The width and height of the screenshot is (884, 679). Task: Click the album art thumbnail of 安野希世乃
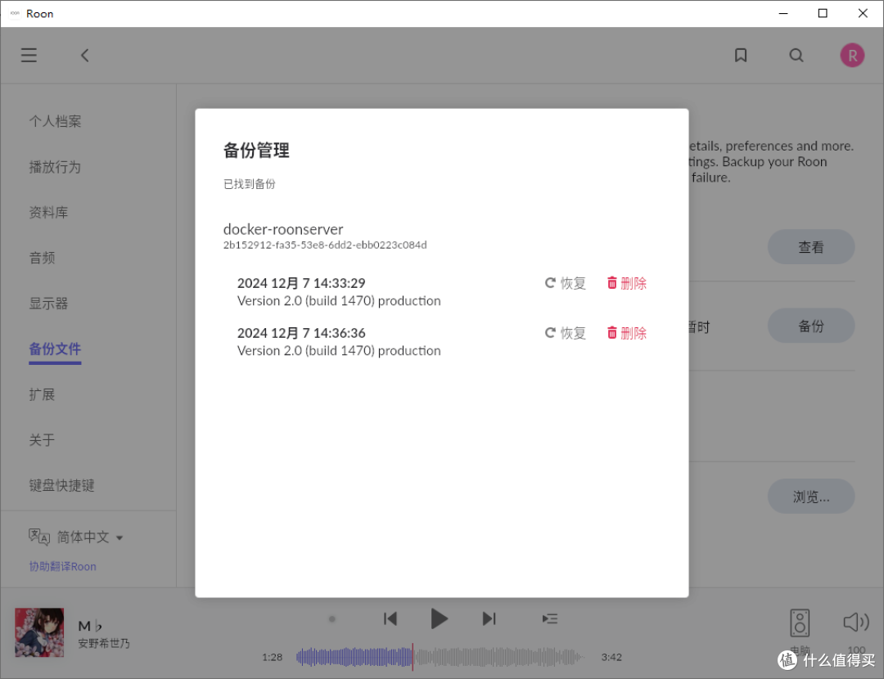click(38, 632)
